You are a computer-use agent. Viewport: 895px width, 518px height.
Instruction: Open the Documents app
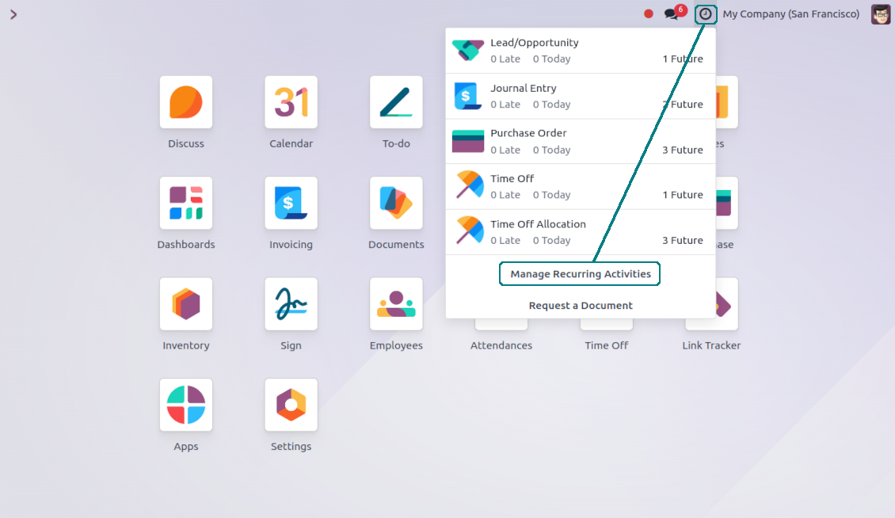click(x=396, y=204)
